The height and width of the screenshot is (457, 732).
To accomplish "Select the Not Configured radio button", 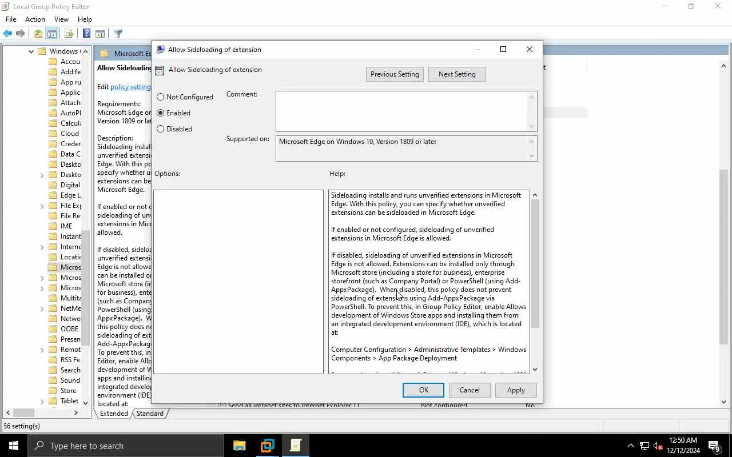I will coord(161,97).
